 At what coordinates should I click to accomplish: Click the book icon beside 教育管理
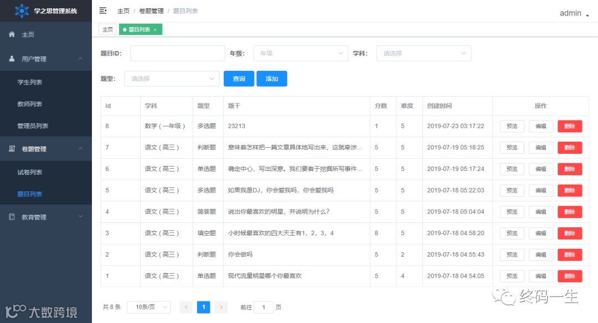12,217
